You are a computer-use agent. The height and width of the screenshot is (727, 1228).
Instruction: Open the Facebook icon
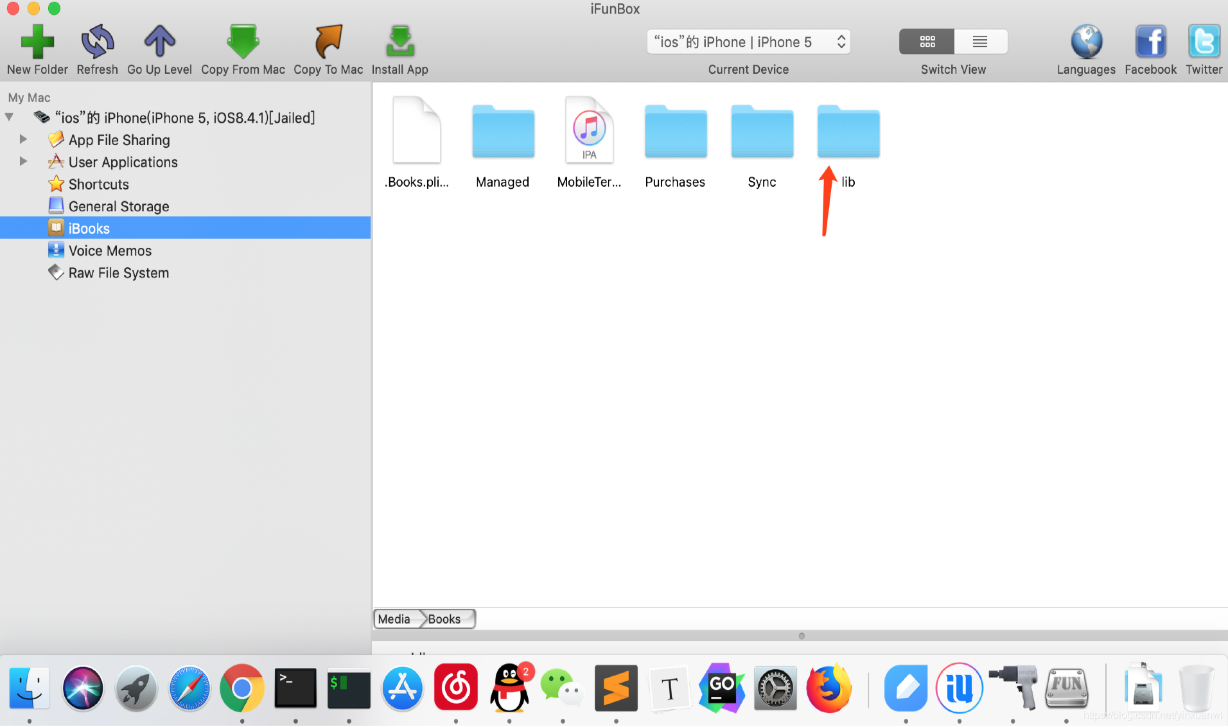1150,42
